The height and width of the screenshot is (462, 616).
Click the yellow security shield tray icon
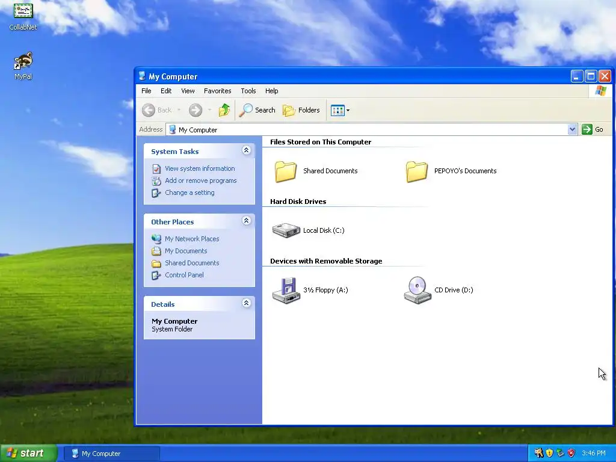click(549, 454)
